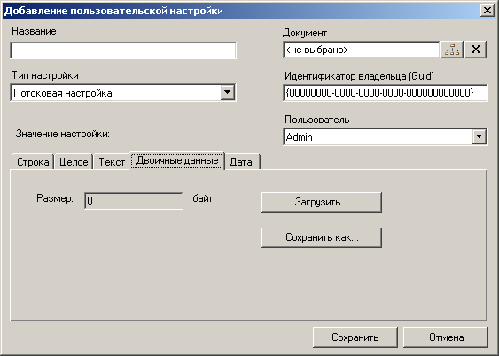This screenshot has height=356, width=499.
Task: Switch to Текст tab
Action: pyautogui.click(x=112, y=162)
